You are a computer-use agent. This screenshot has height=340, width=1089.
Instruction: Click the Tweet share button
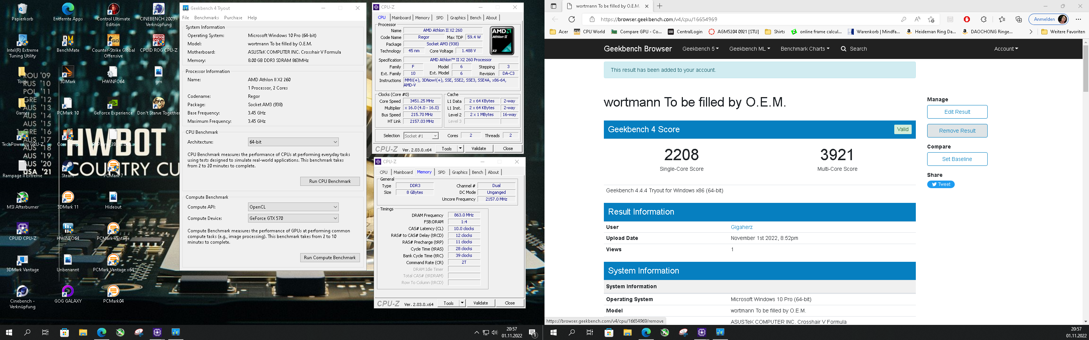(941, 184)
